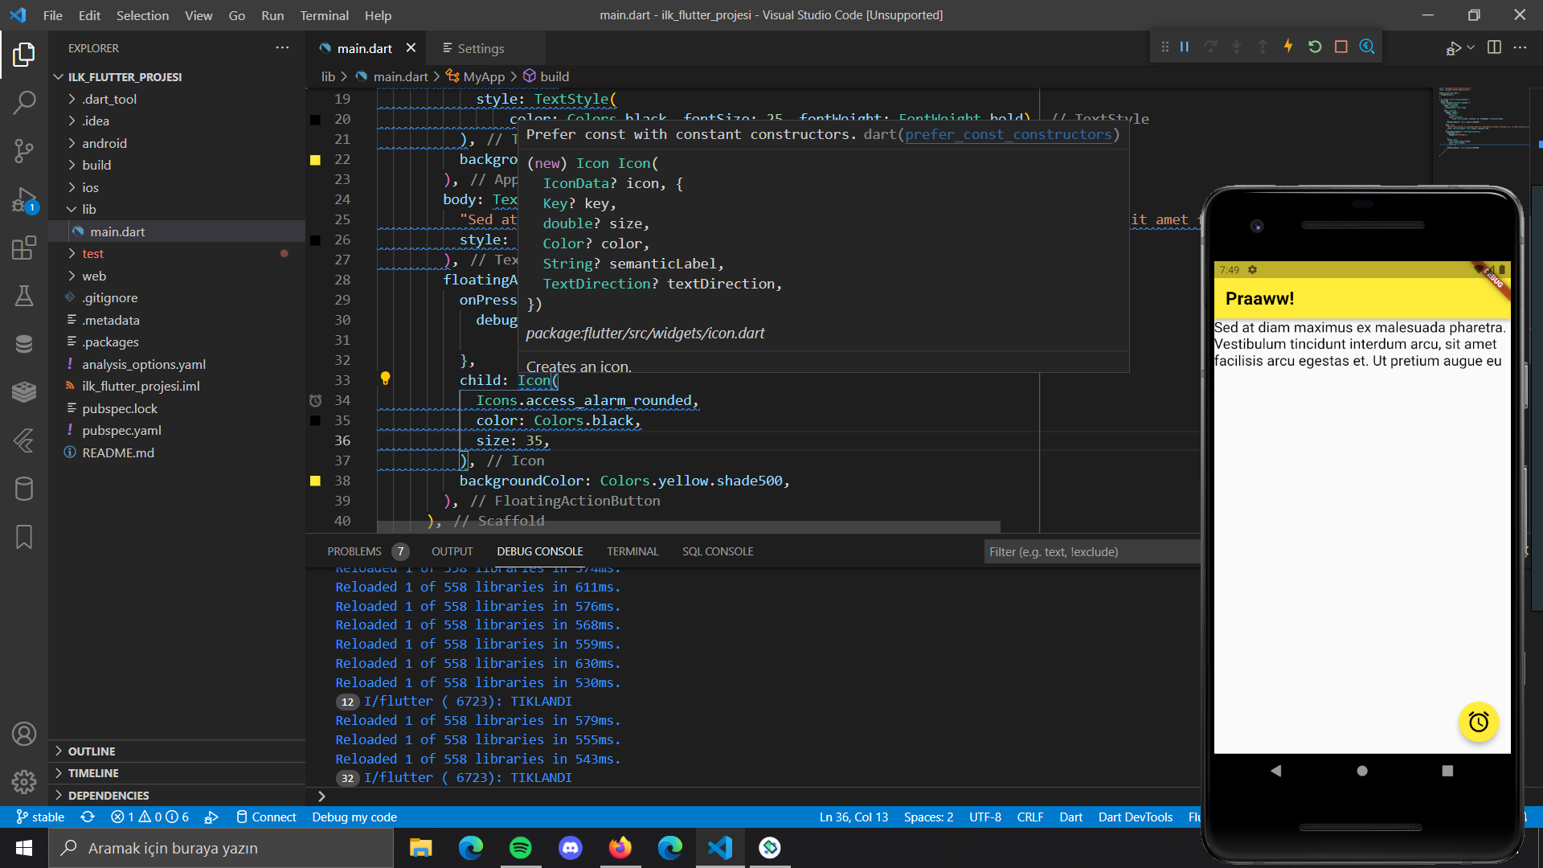The width and height of the screenshot is (1543, 868).
Task: Tap the Android home button in emulator
Action: pyautogui.click(x=1361, y=771)
